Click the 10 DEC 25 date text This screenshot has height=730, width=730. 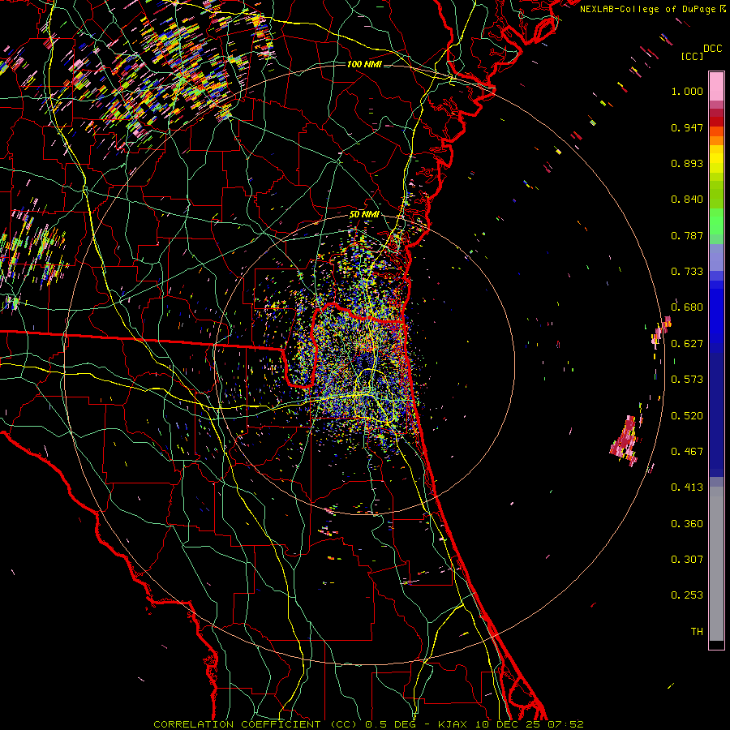click(x=508, y=724)
